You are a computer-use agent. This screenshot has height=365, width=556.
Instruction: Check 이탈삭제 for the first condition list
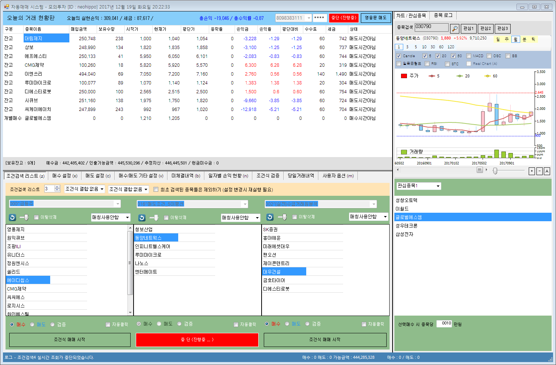point(36,218)
